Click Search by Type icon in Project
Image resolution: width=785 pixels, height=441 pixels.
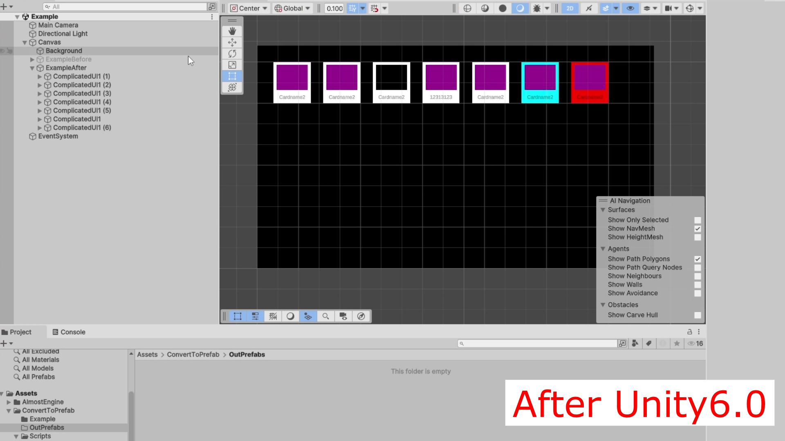click(x=635, y=343)
